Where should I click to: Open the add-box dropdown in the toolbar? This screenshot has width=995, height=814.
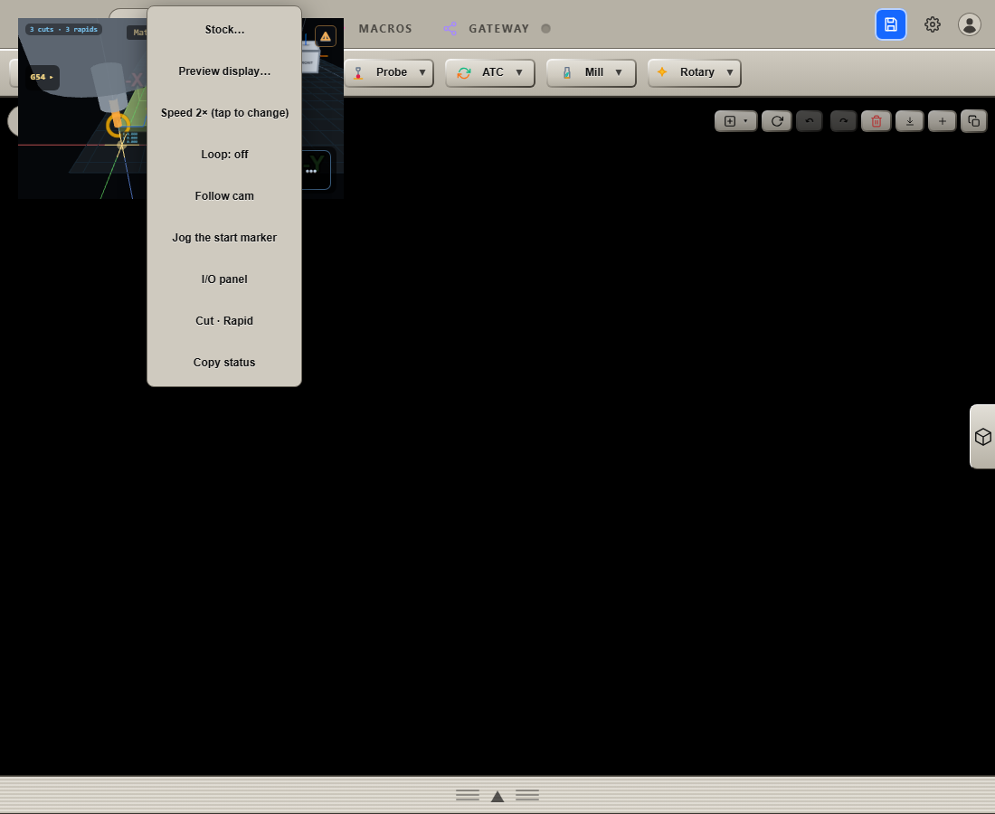coord(735,121)
